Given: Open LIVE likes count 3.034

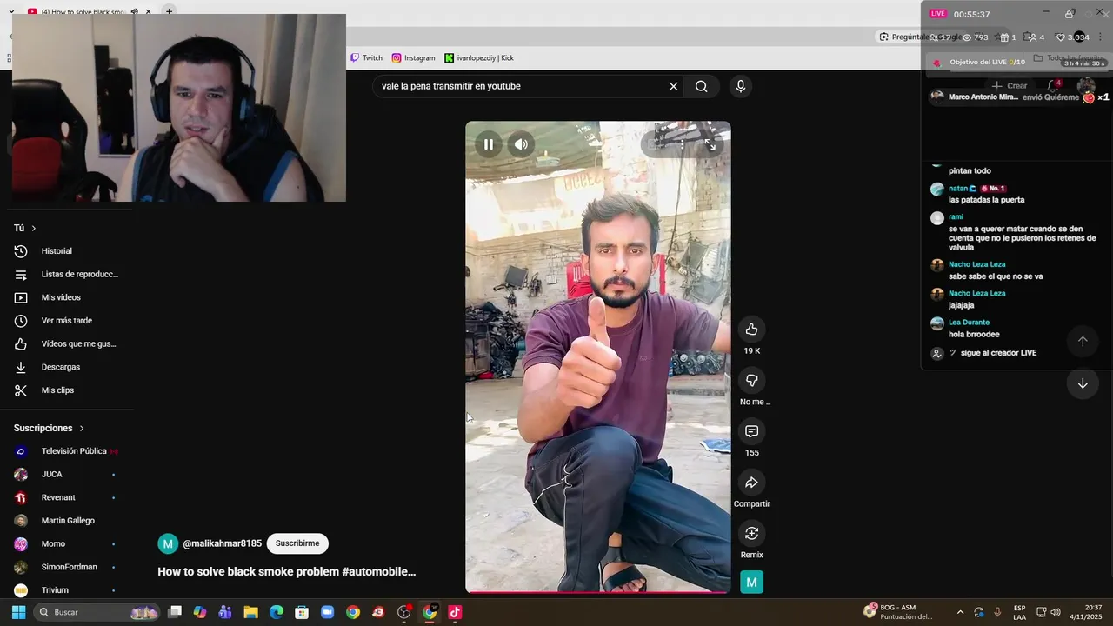Looking at the screenshot, I should (1071, 37).
